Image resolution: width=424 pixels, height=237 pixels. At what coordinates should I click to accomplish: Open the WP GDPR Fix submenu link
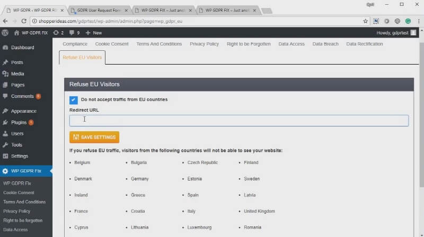(x=17, y=183)
